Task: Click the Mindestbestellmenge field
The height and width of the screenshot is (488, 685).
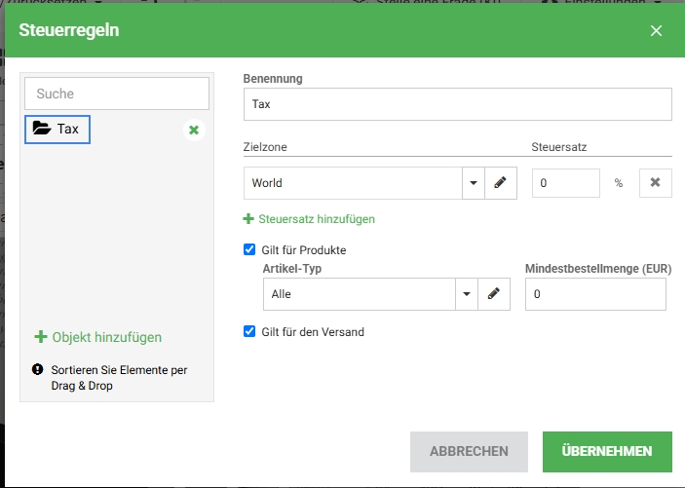Action: (595, 294)
